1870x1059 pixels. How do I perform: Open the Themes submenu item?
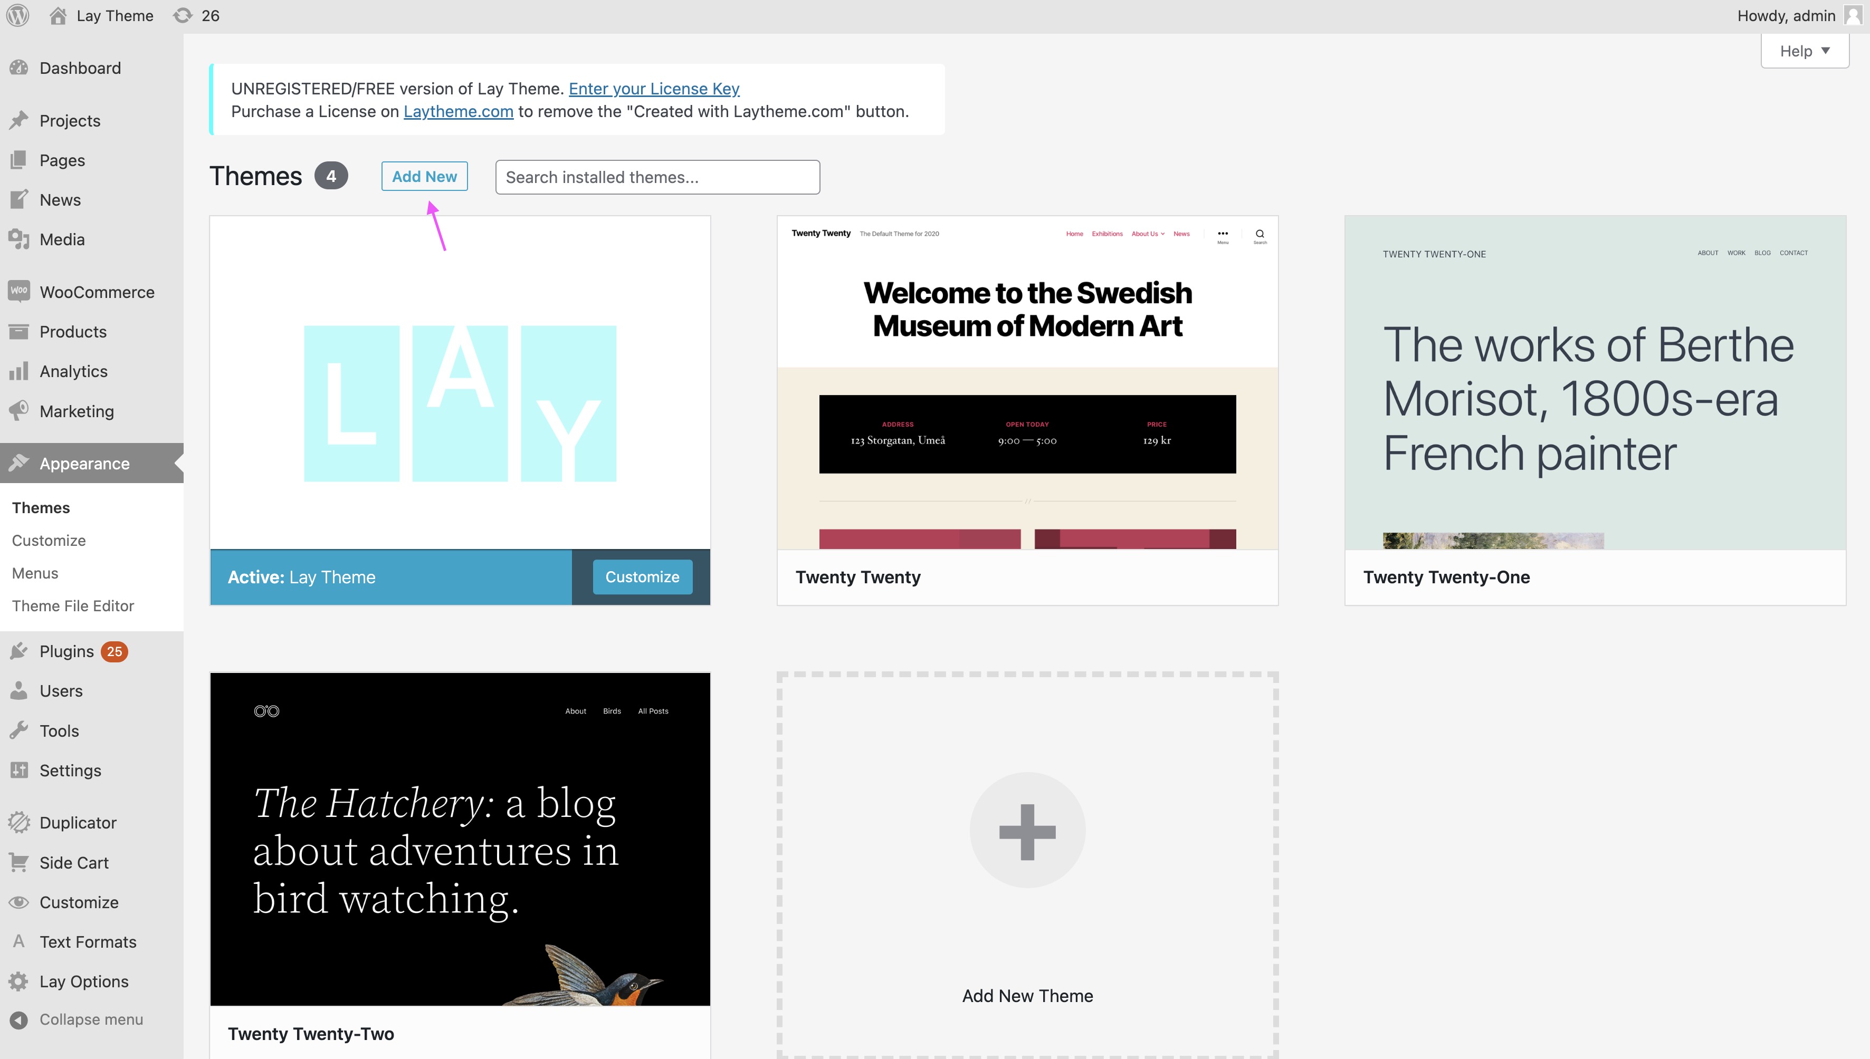point(41,508)
